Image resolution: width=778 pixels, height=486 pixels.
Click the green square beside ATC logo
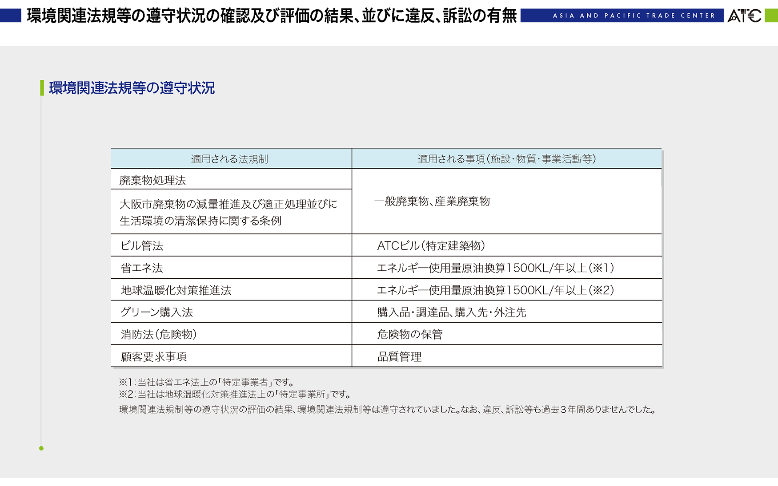[x=771, y=16]
